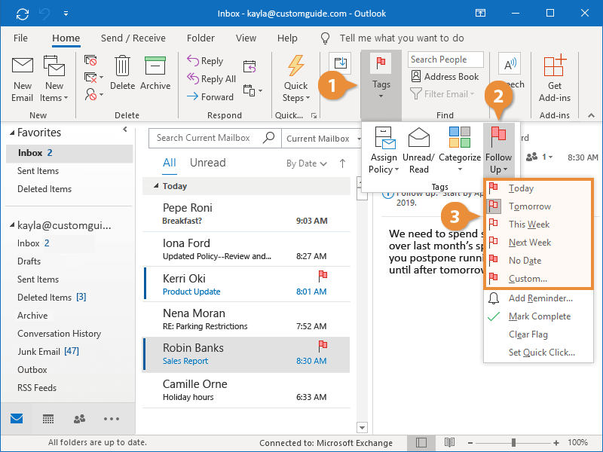This screenshot has height=452, width=603.
Task: Collapse the Favorites section
Action: click(x=12, y=133)
